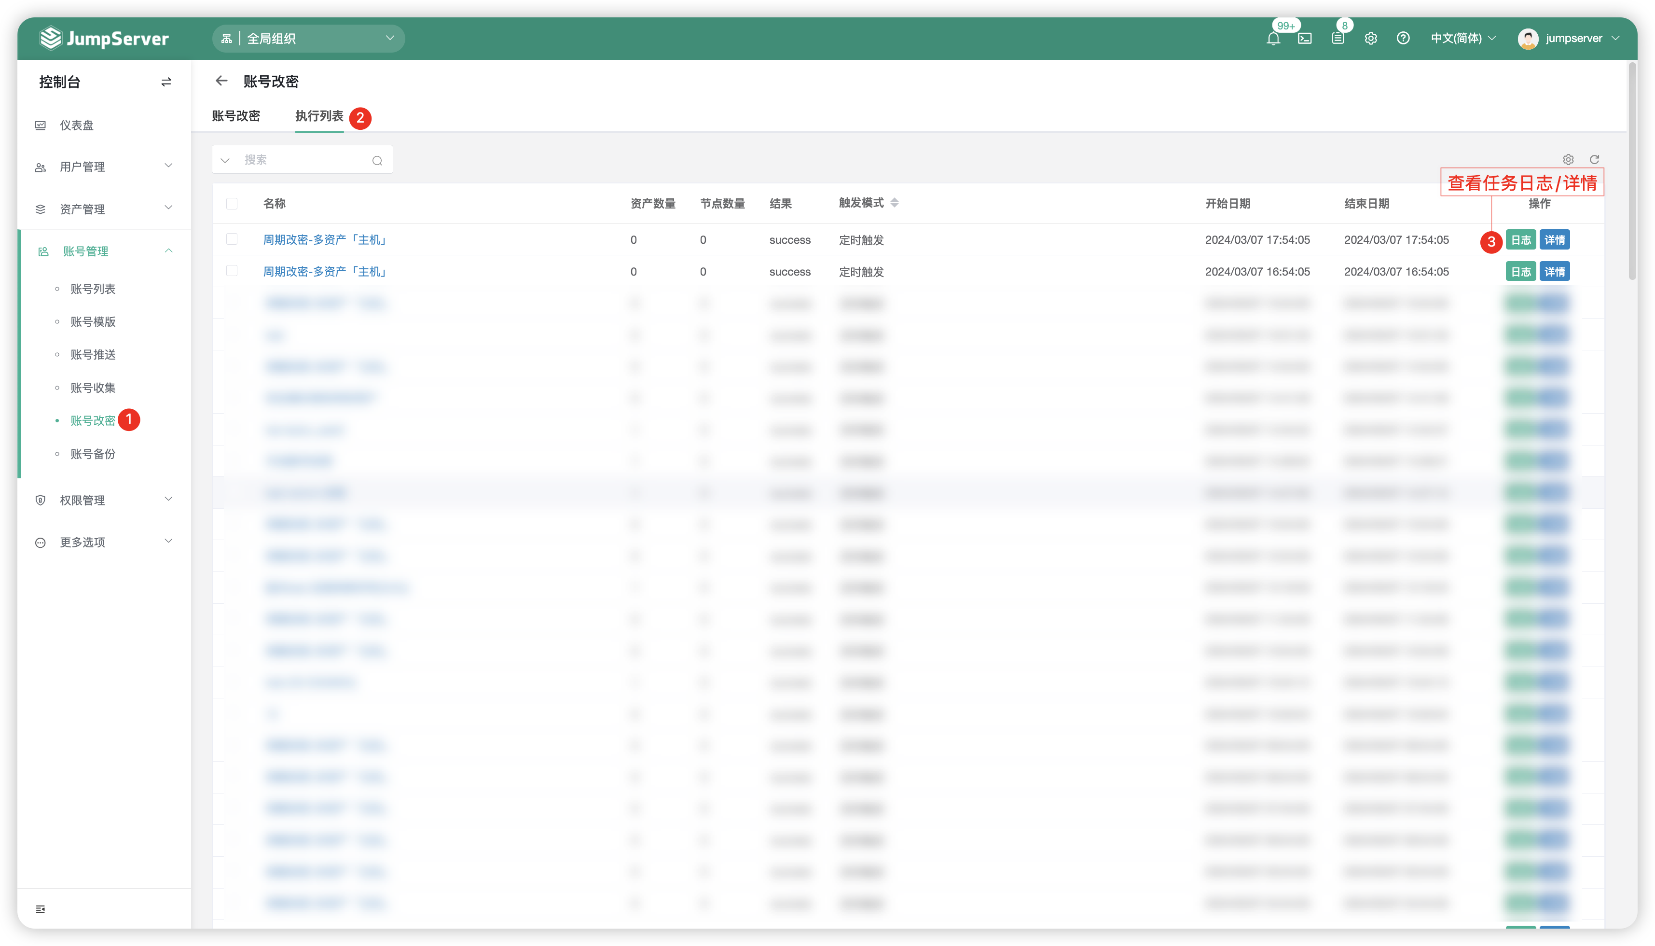Sort by 触发模式 column arrows
The height and width of the screenshot is (946, 1655).
[895, 203]
